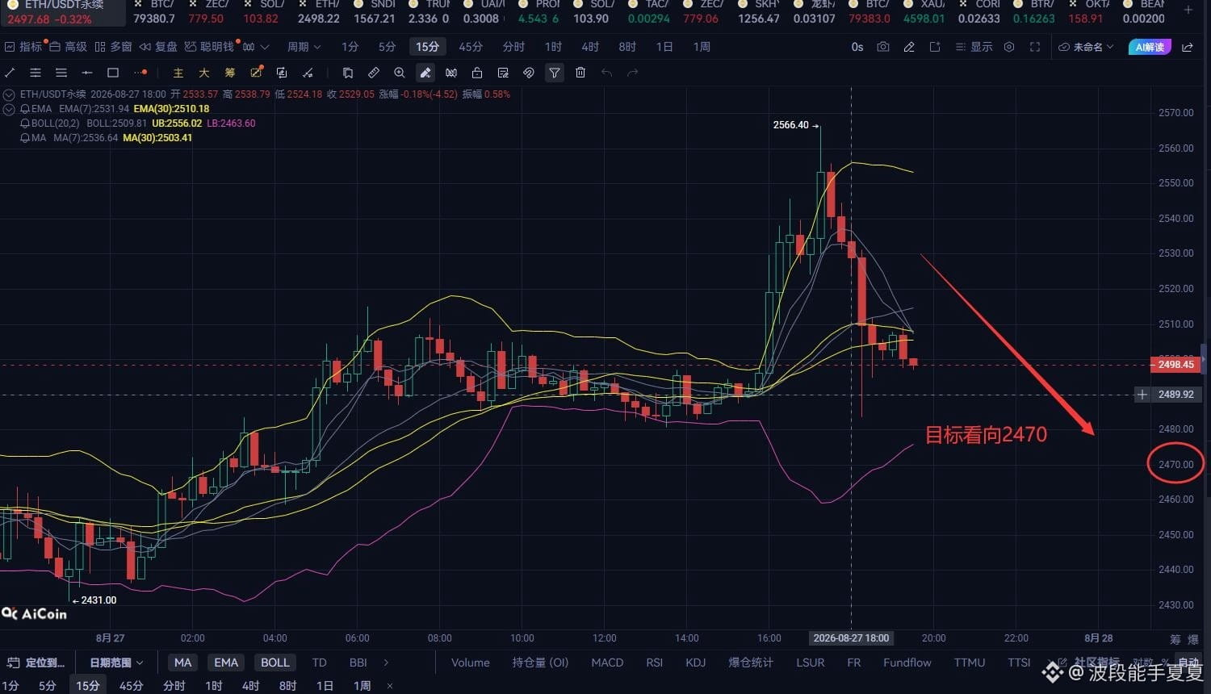
Task: Enter fullscreen chart mode
Action: pyautogui.click(x=1035, y=47)
